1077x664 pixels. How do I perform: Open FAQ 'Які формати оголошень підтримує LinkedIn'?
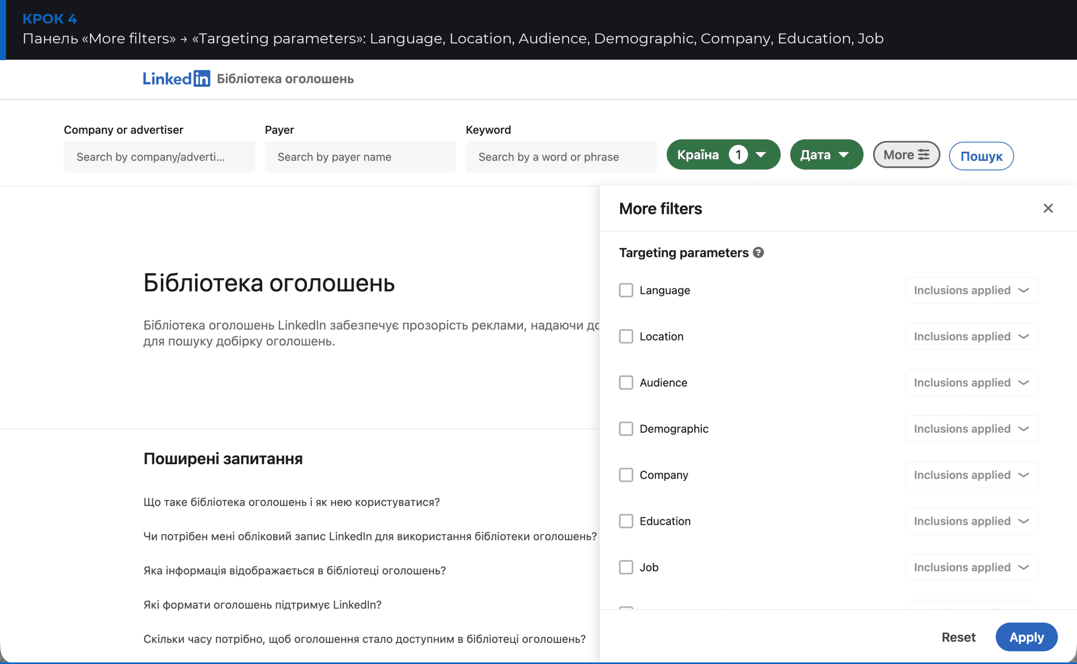tap(263, 605)
